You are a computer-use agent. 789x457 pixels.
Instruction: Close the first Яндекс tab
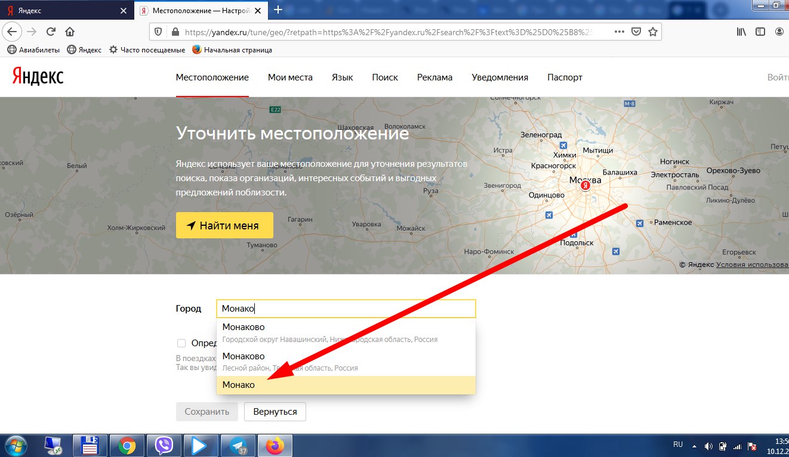pyautogui.click(x=124, y=11)
